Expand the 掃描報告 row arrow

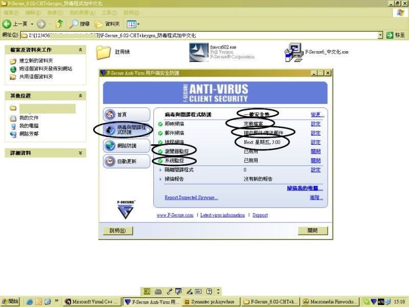coord(161,179)
